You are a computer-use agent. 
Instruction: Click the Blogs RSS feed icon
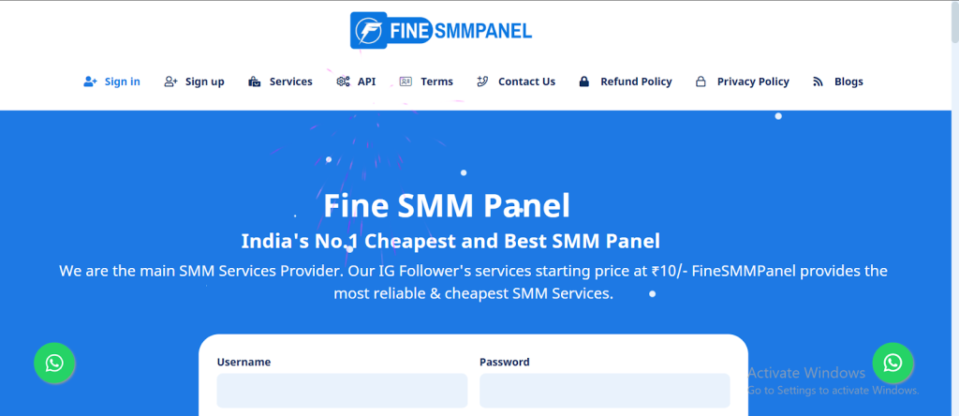click(818, 82)
